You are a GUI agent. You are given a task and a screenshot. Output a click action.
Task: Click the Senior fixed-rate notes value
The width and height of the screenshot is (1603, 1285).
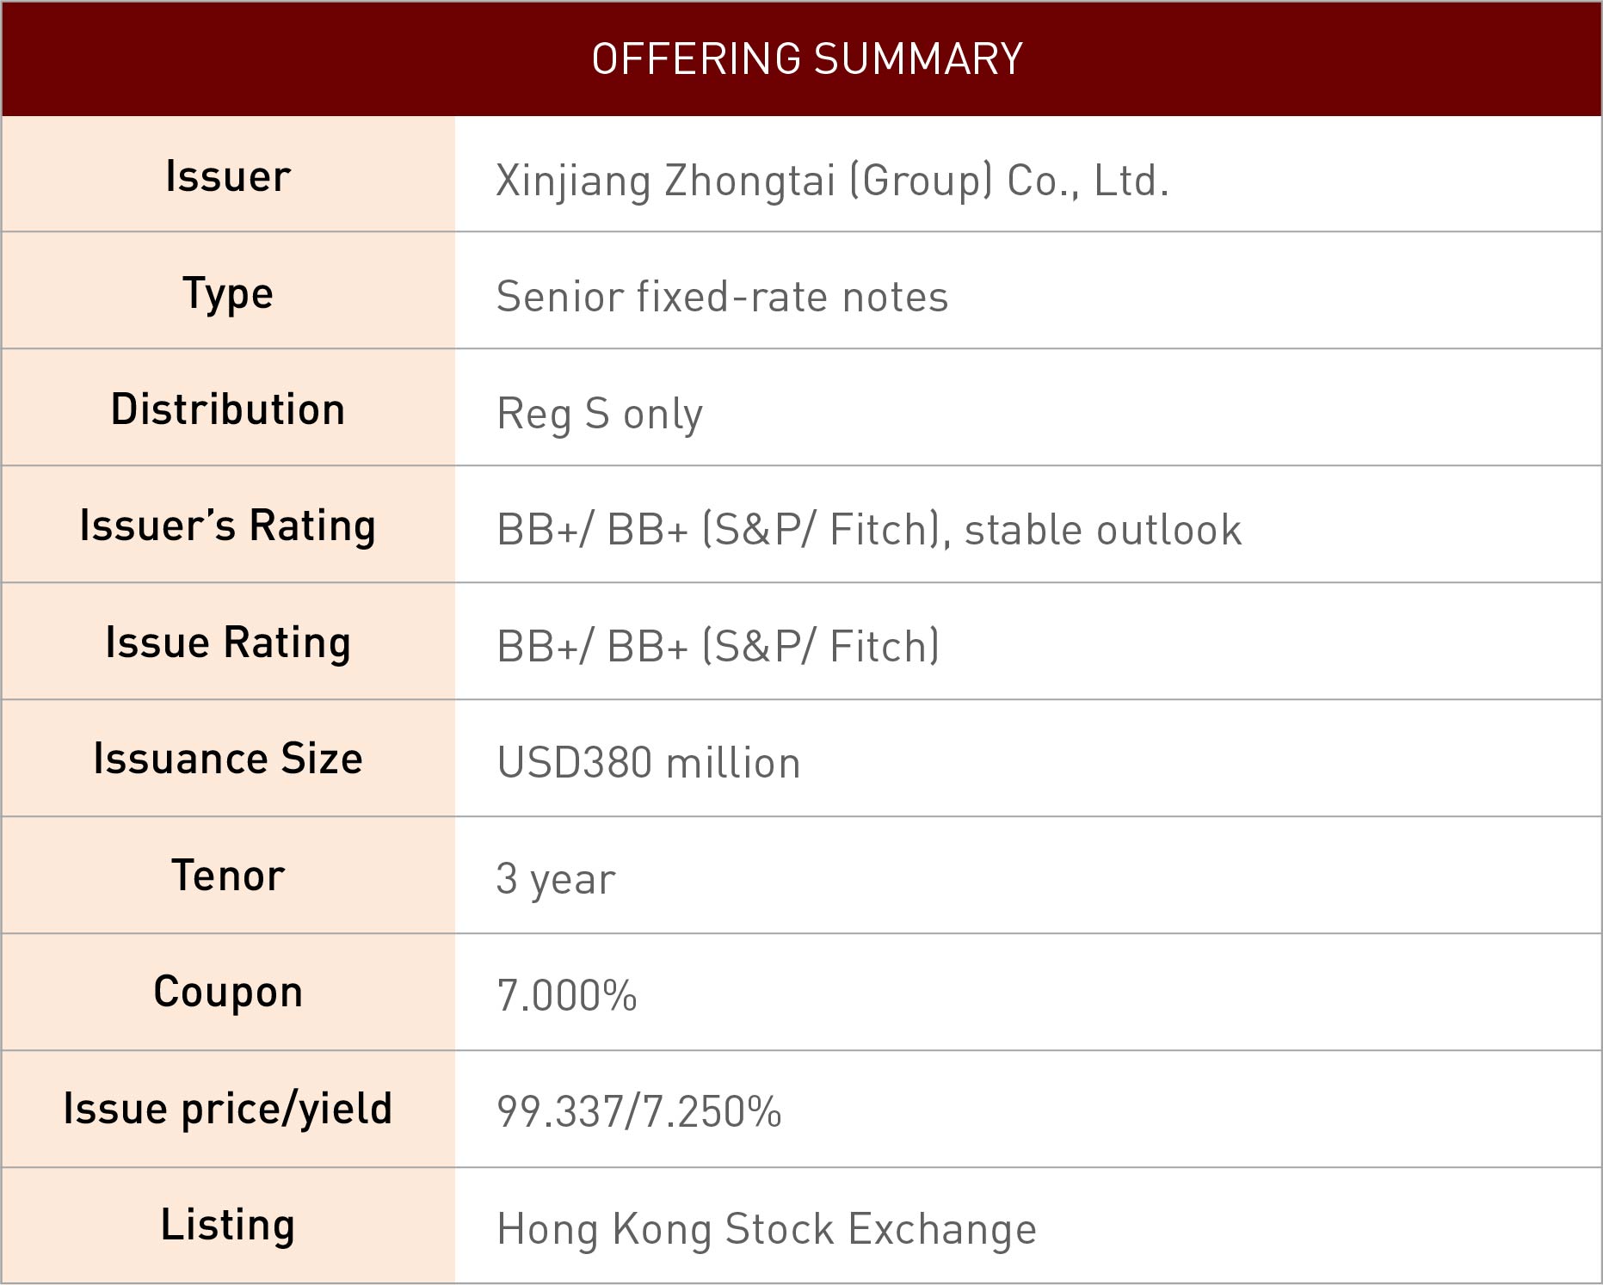tap(722, 298)
